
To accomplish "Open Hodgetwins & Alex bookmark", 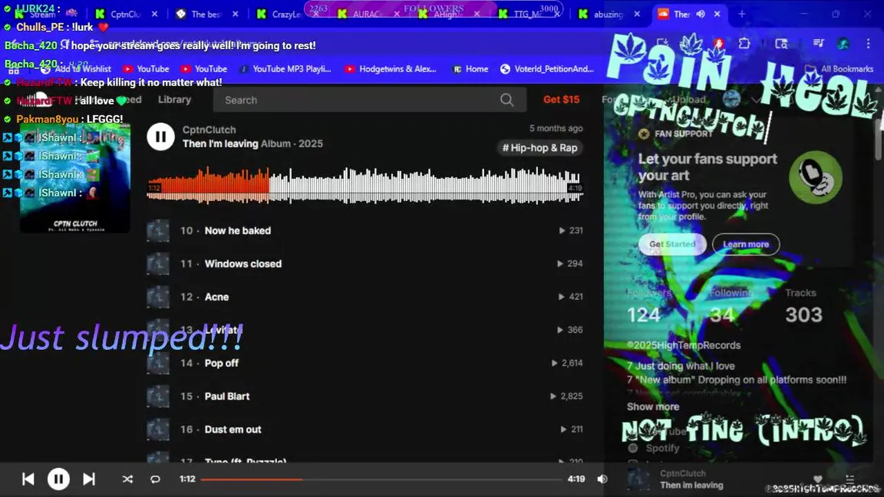I will pyautogui.click(x=391, y=69).
